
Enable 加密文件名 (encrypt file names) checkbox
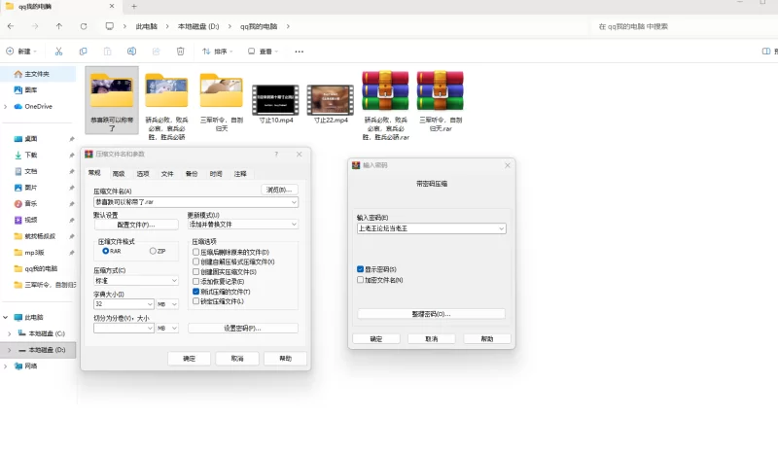point(361,280)
